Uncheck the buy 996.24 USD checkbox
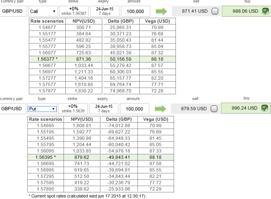The image size is (271, 199). (265, 108)
